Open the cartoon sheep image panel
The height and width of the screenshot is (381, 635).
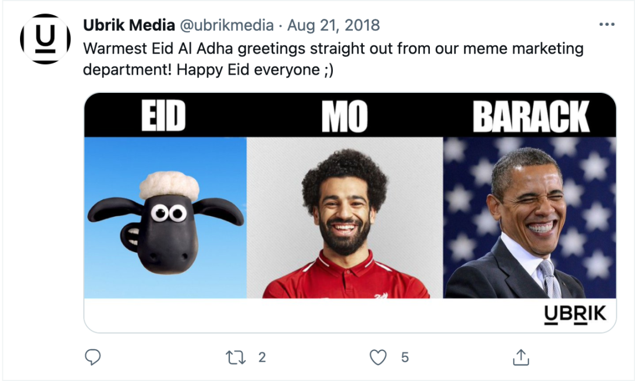165,218
